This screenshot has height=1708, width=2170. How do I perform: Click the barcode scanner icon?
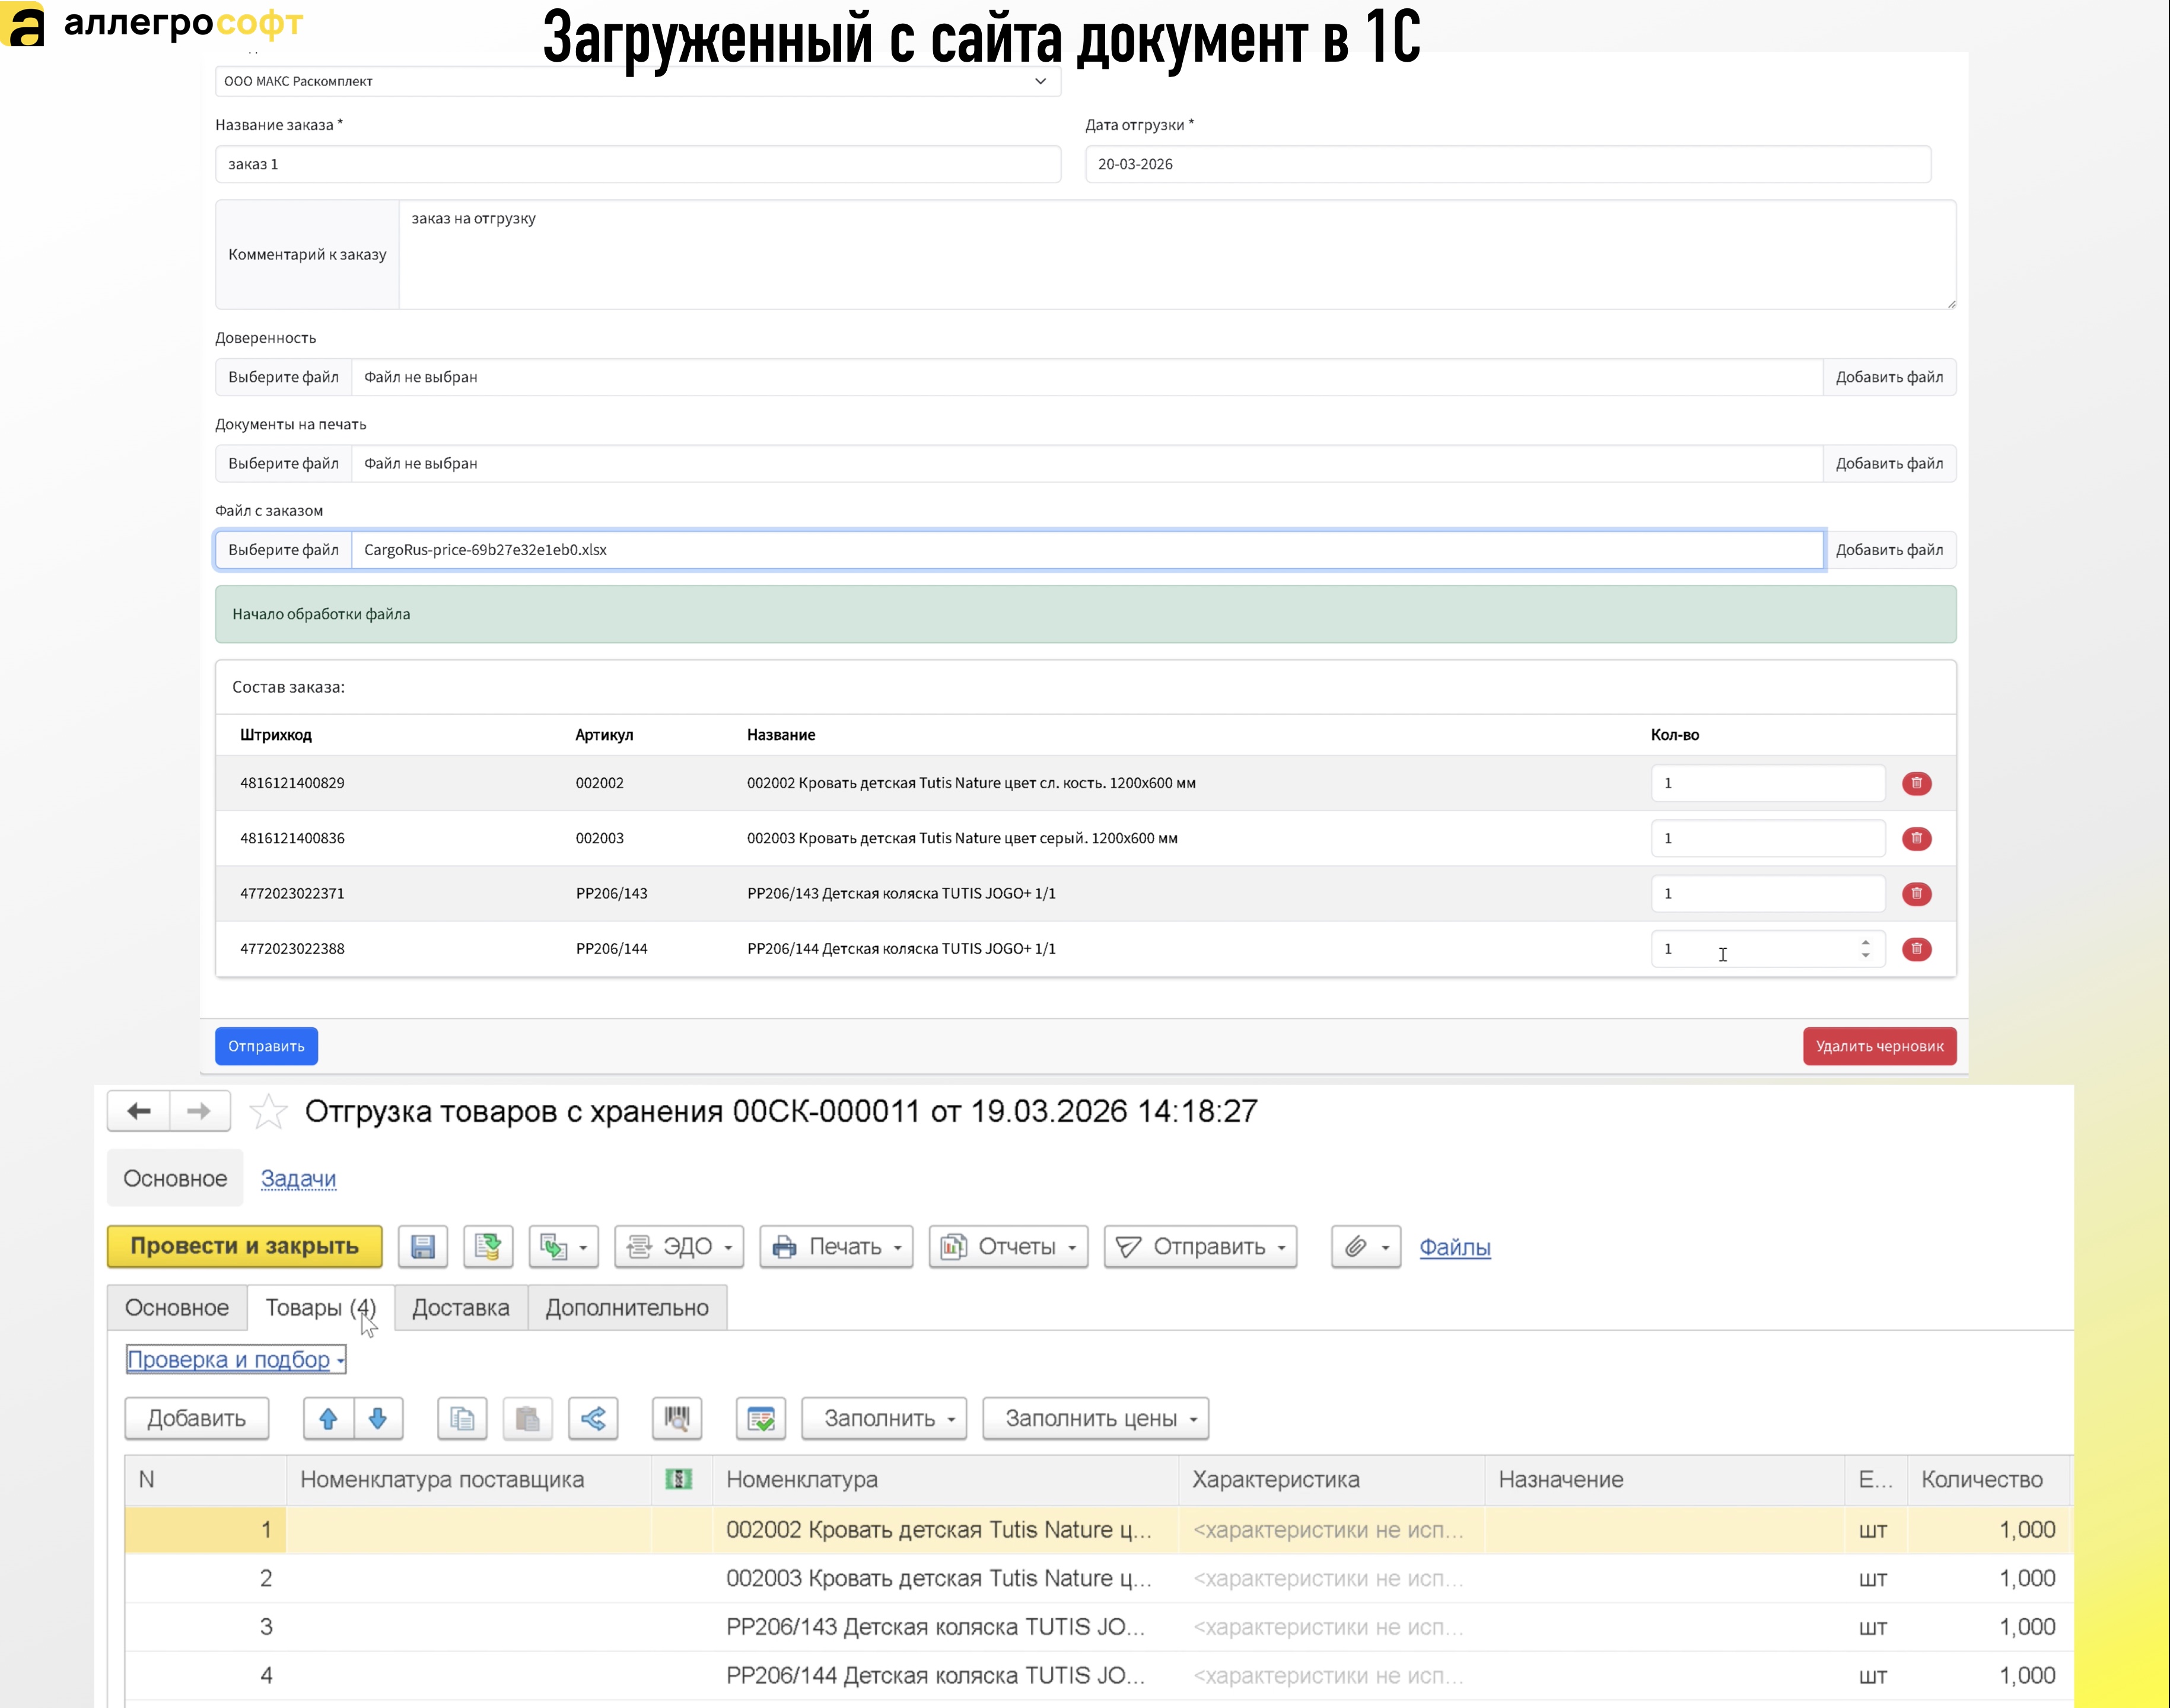click(x=677, y=1419)
